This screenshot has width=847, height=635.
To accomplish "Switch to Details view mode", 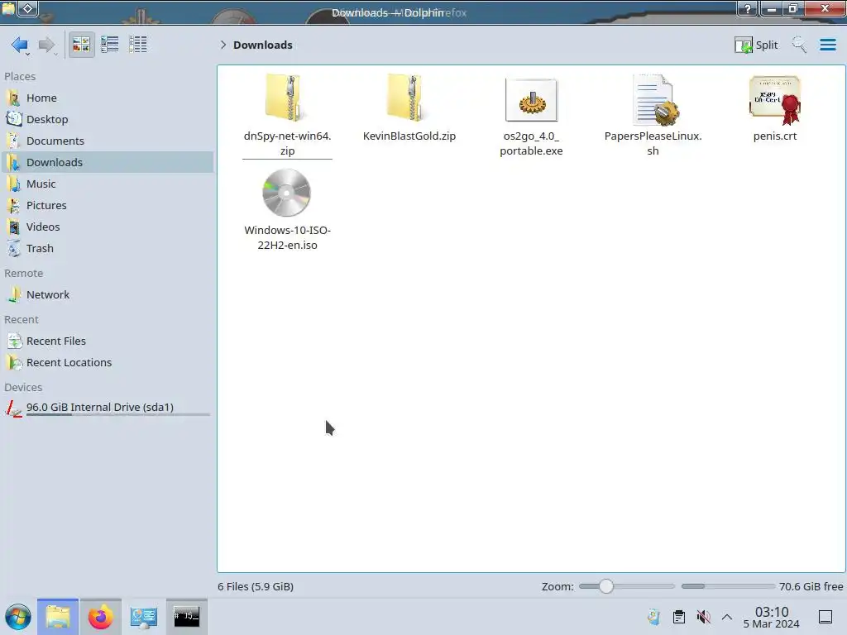I will point(138,45).
